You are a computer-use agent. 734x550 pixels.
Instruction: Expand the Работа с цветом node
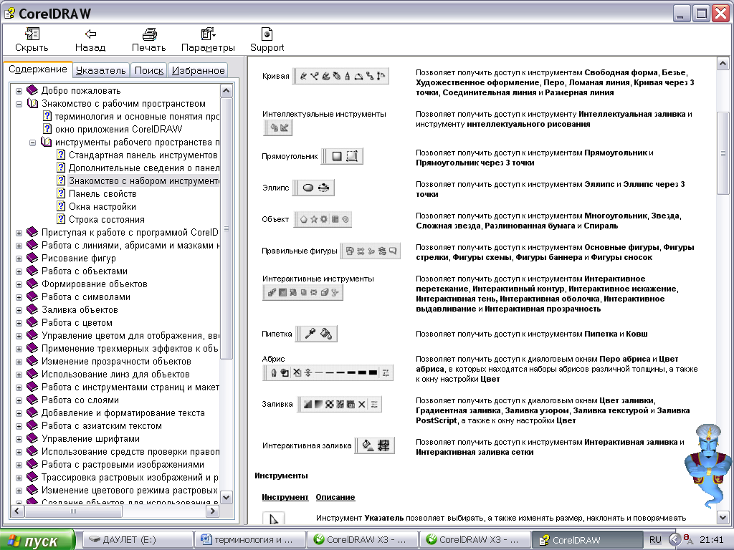[19, 323]
